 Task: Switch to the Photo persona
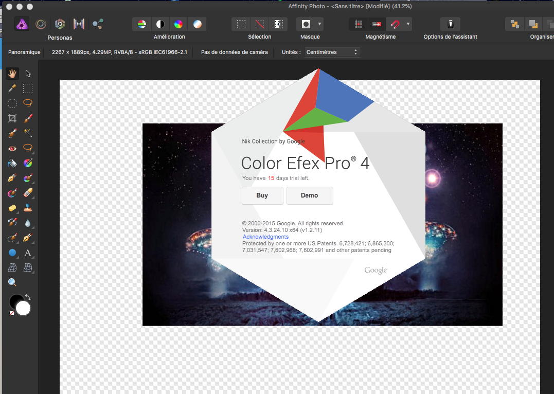click(22, 24)
